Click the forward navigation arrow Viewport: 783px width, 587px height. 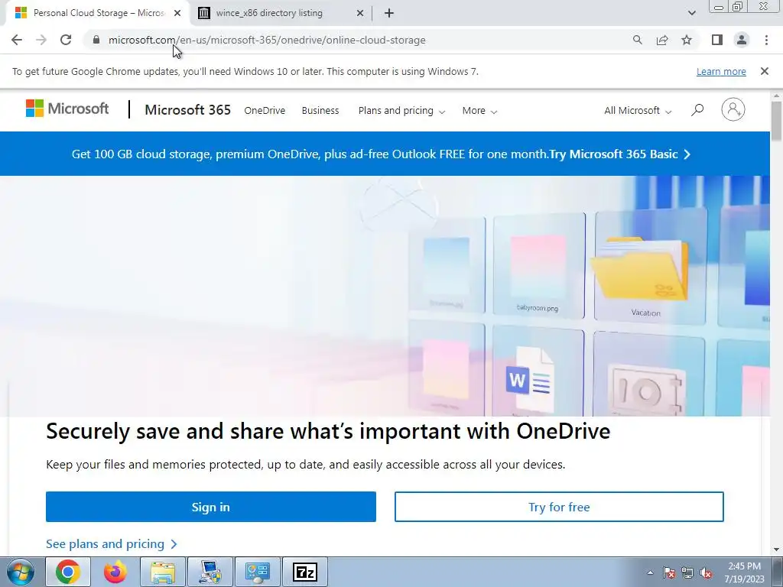tap(41, 40)
